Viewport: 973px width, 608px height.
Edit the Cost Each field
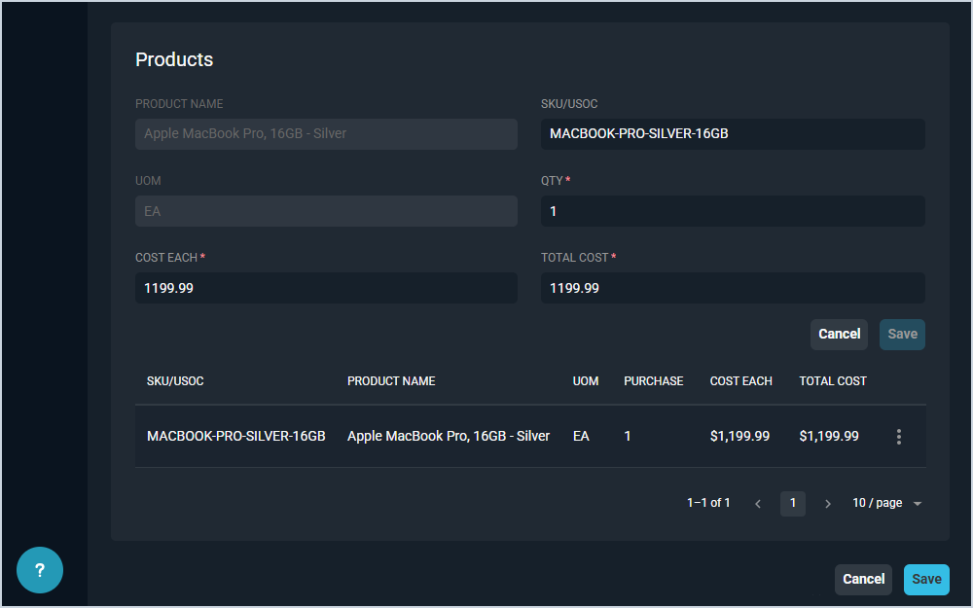(326, 288)
